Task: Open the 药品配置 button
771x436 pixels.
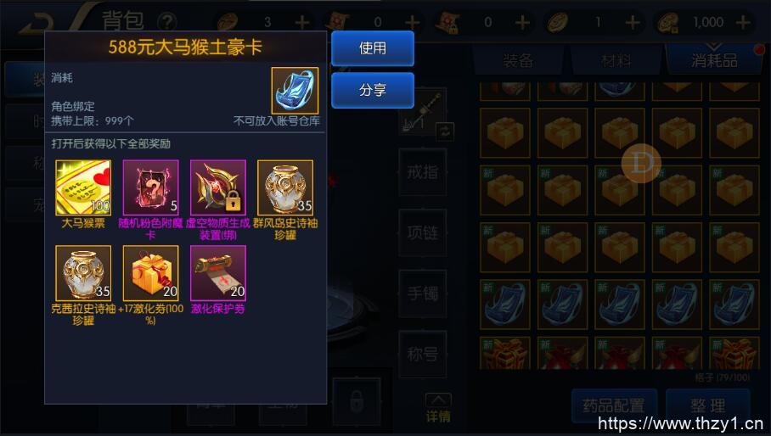Action: click(614, 406)
